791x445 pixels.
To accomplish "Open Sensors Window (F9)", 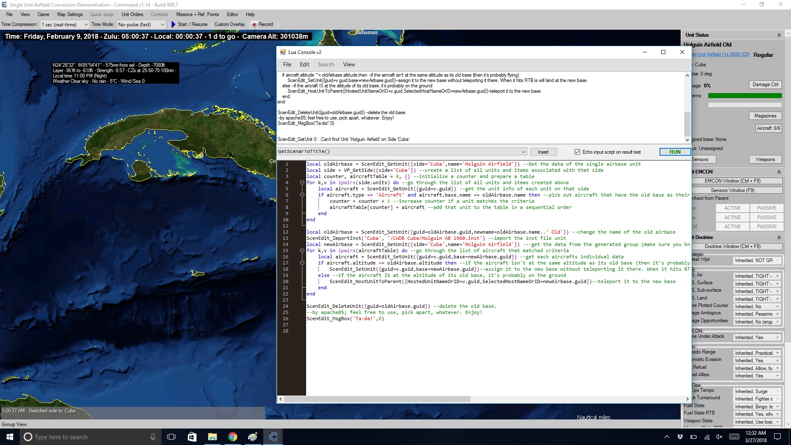I will [737, 190].
